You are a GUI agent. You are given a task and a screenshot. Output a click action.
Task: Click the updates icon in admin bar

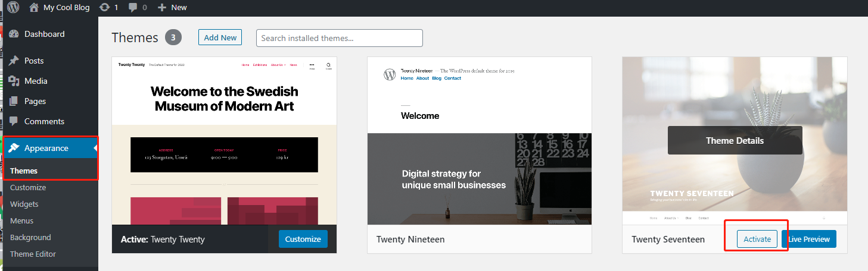coord(105,7)
